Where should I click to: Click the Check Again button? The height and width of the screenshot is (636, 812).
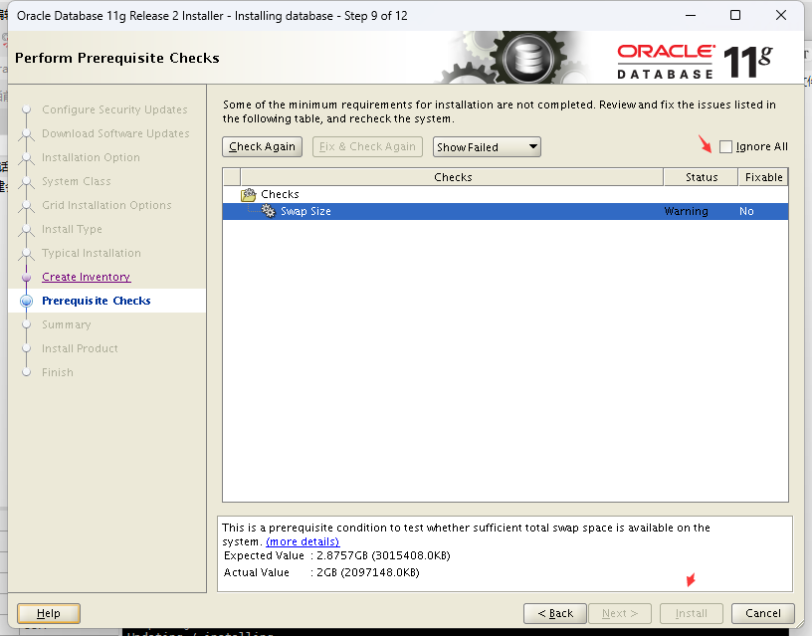click(x=262, y=147)
